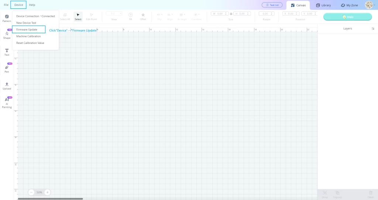
Task: Click the Task List button
Action: coord(272,5)
